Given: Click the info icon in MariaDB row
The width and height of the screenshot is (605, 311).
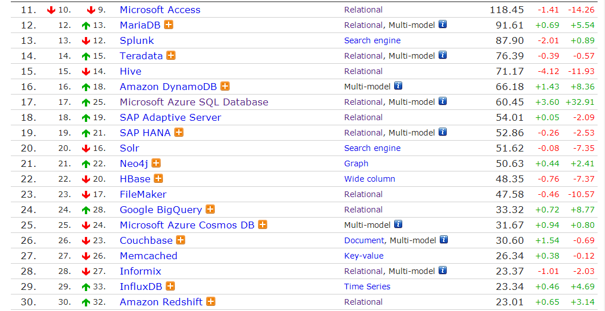Looking at the screenshot, I should click(443, 24).
